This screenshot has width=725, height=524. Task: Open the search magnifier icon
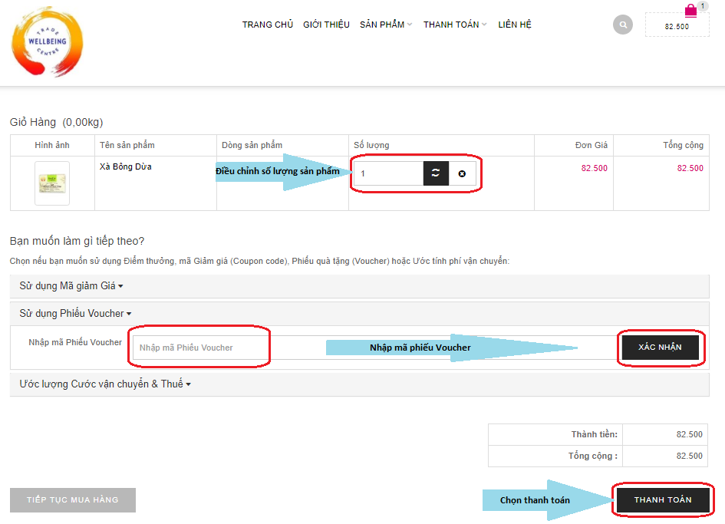(623, 25)
